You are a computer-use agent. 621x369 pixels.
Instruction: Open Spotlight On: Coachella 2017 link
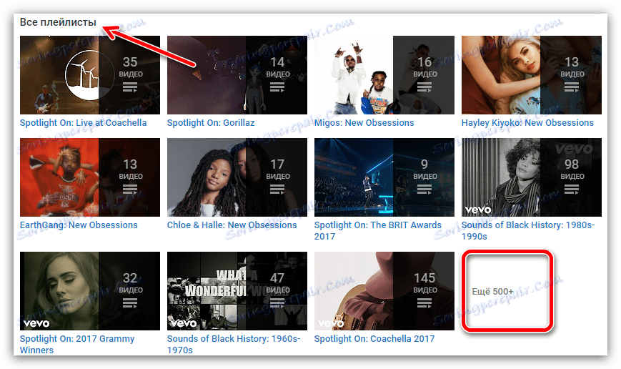[374, 339]
